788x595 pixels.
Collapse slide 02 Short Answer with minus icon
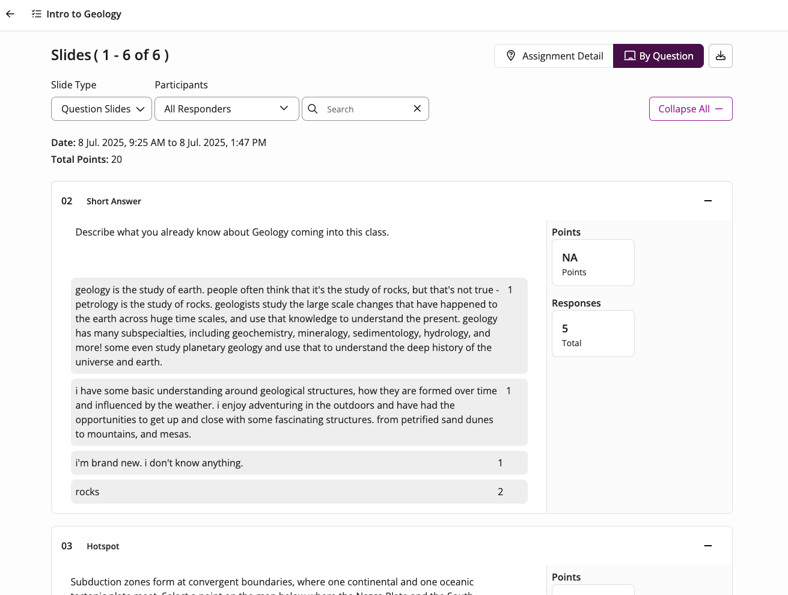tap(708, 201)
